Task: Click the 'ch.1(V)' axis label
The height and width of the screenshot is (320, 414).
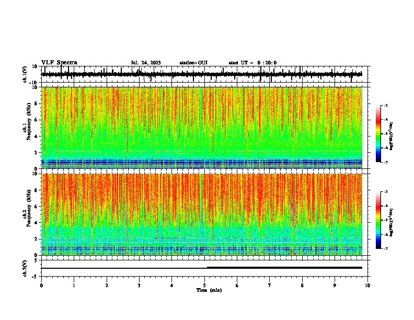Action: [x=25, y=74]
